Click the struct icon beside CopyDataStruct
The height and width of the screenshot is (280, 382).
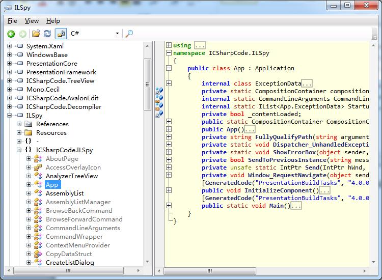tap(38, 254)
